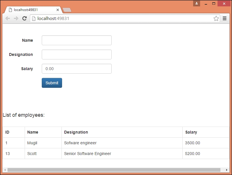The height and width of the screenshot is (175, 232).
Task: Focus the address bar showing localhost:49831
Action: coord(125,19)
